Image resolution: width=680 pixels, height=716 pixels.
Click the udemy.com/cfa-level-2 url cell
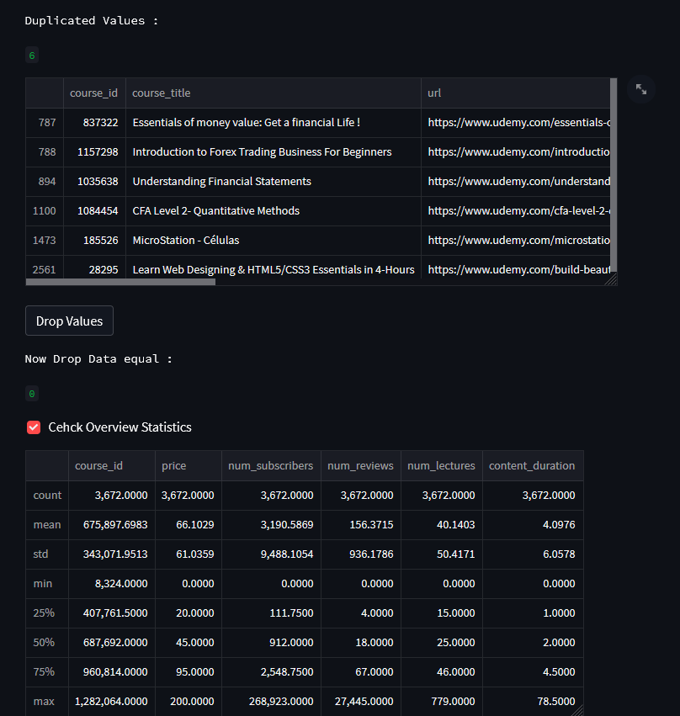[x=516, y=211]
